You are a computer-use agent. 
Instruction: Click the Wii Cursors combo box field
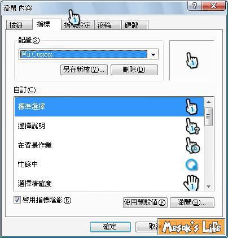(89, 54)
